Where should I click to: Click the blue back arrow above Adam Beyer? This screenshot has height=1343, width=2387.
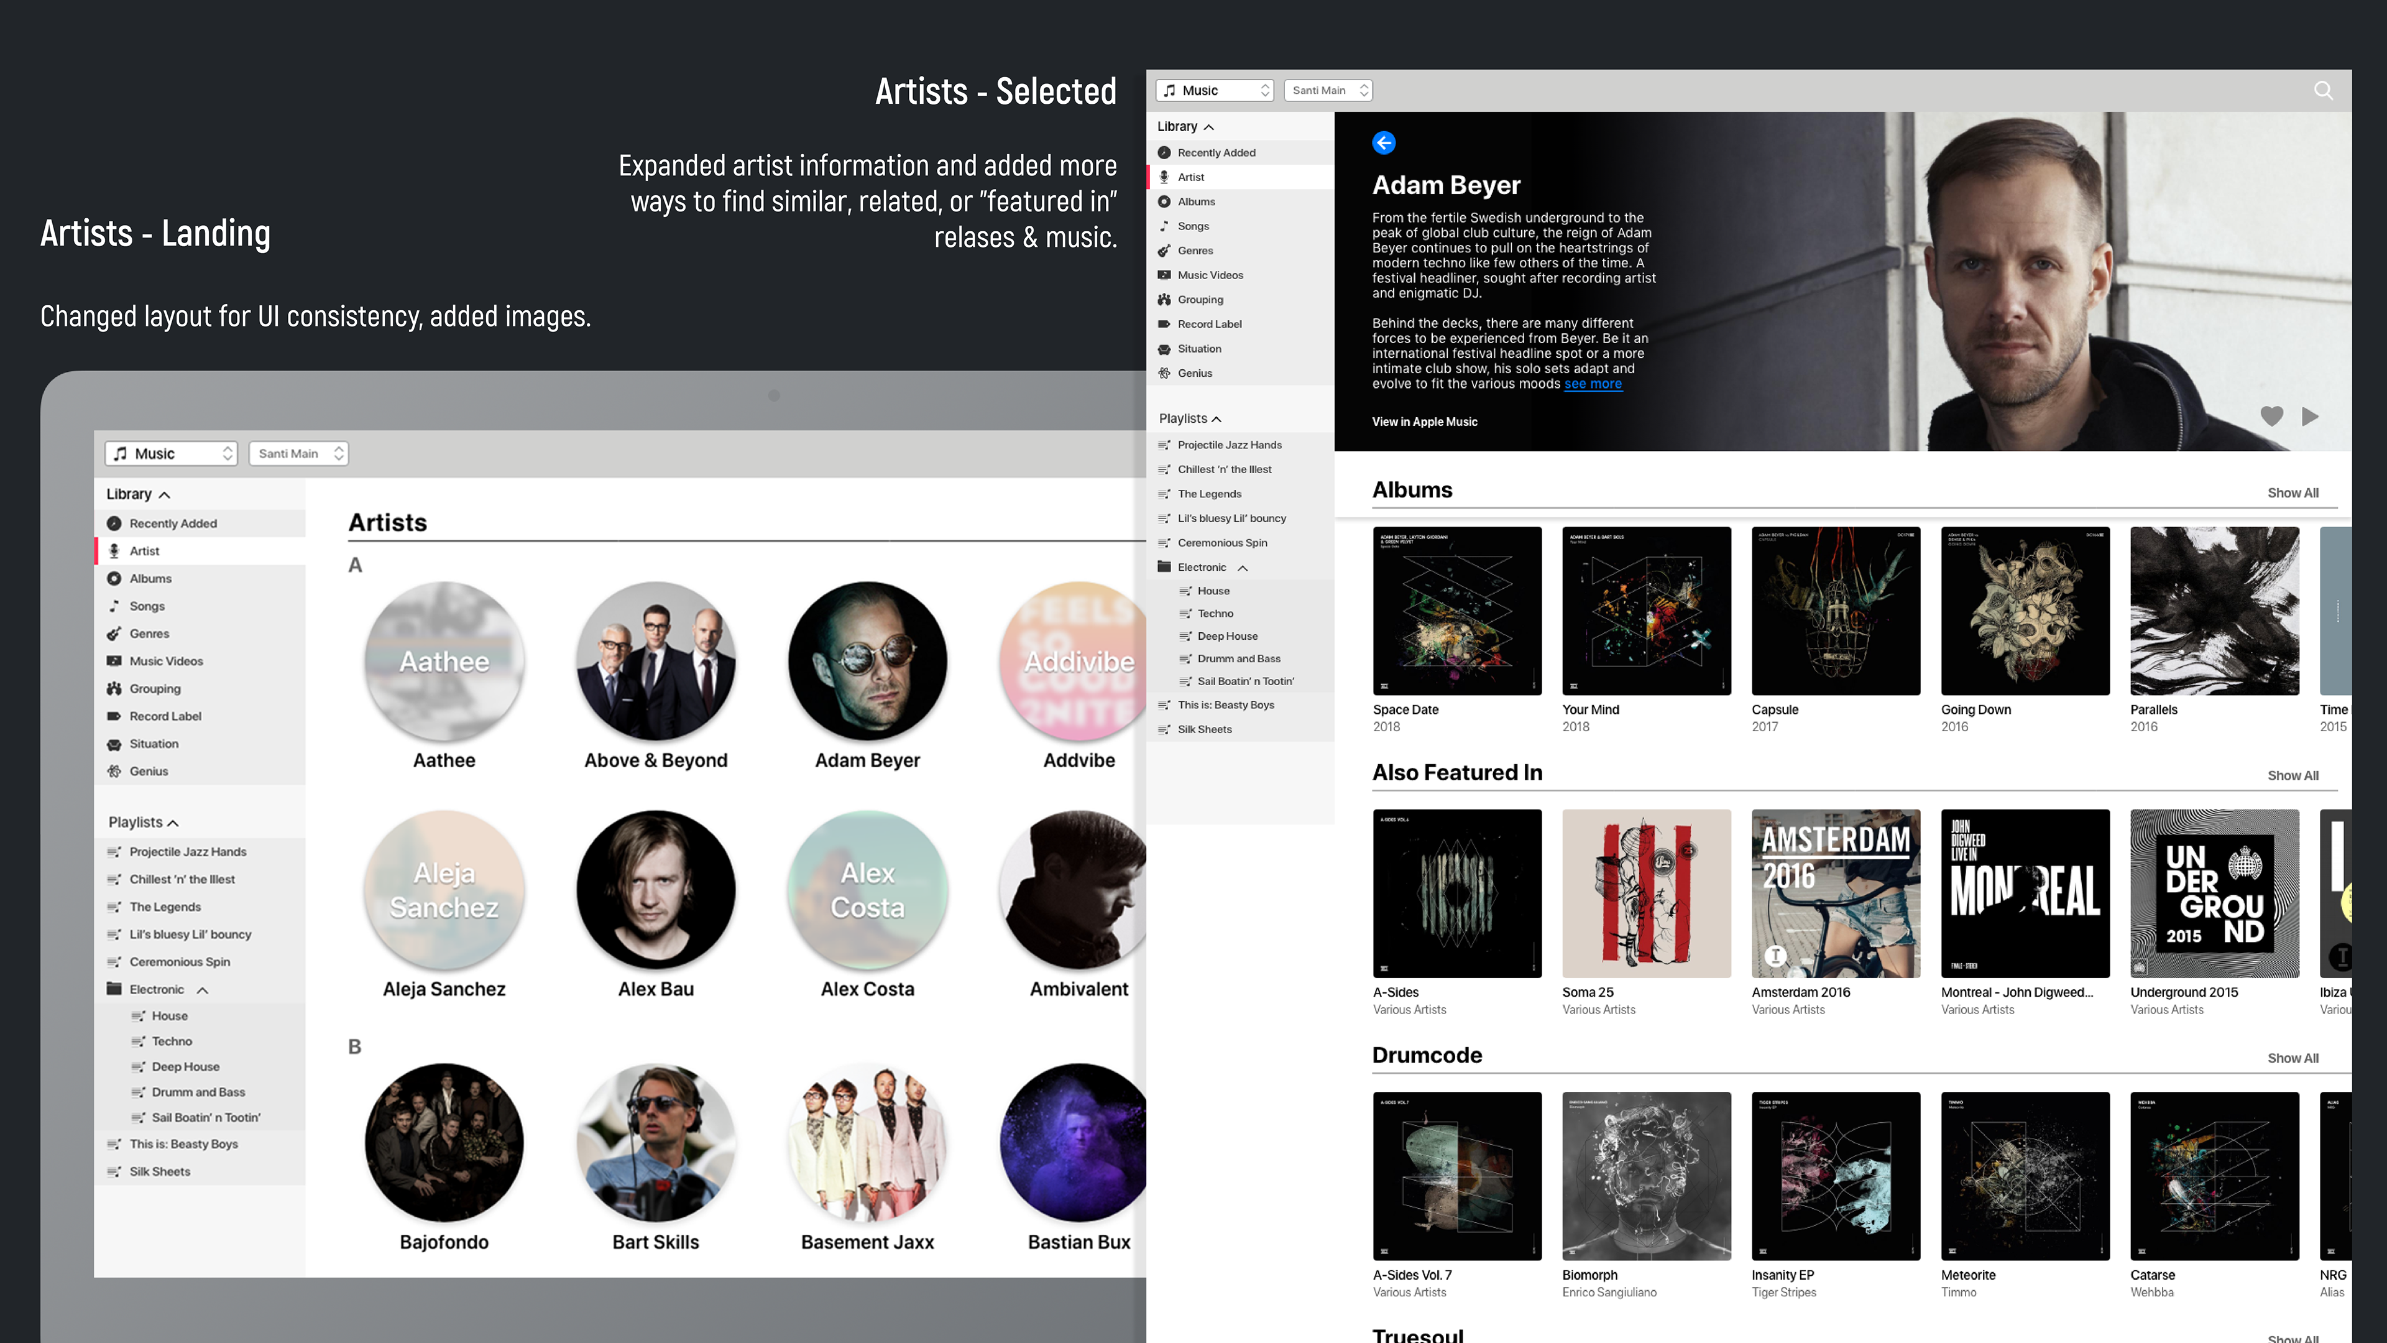point(1384,143)
